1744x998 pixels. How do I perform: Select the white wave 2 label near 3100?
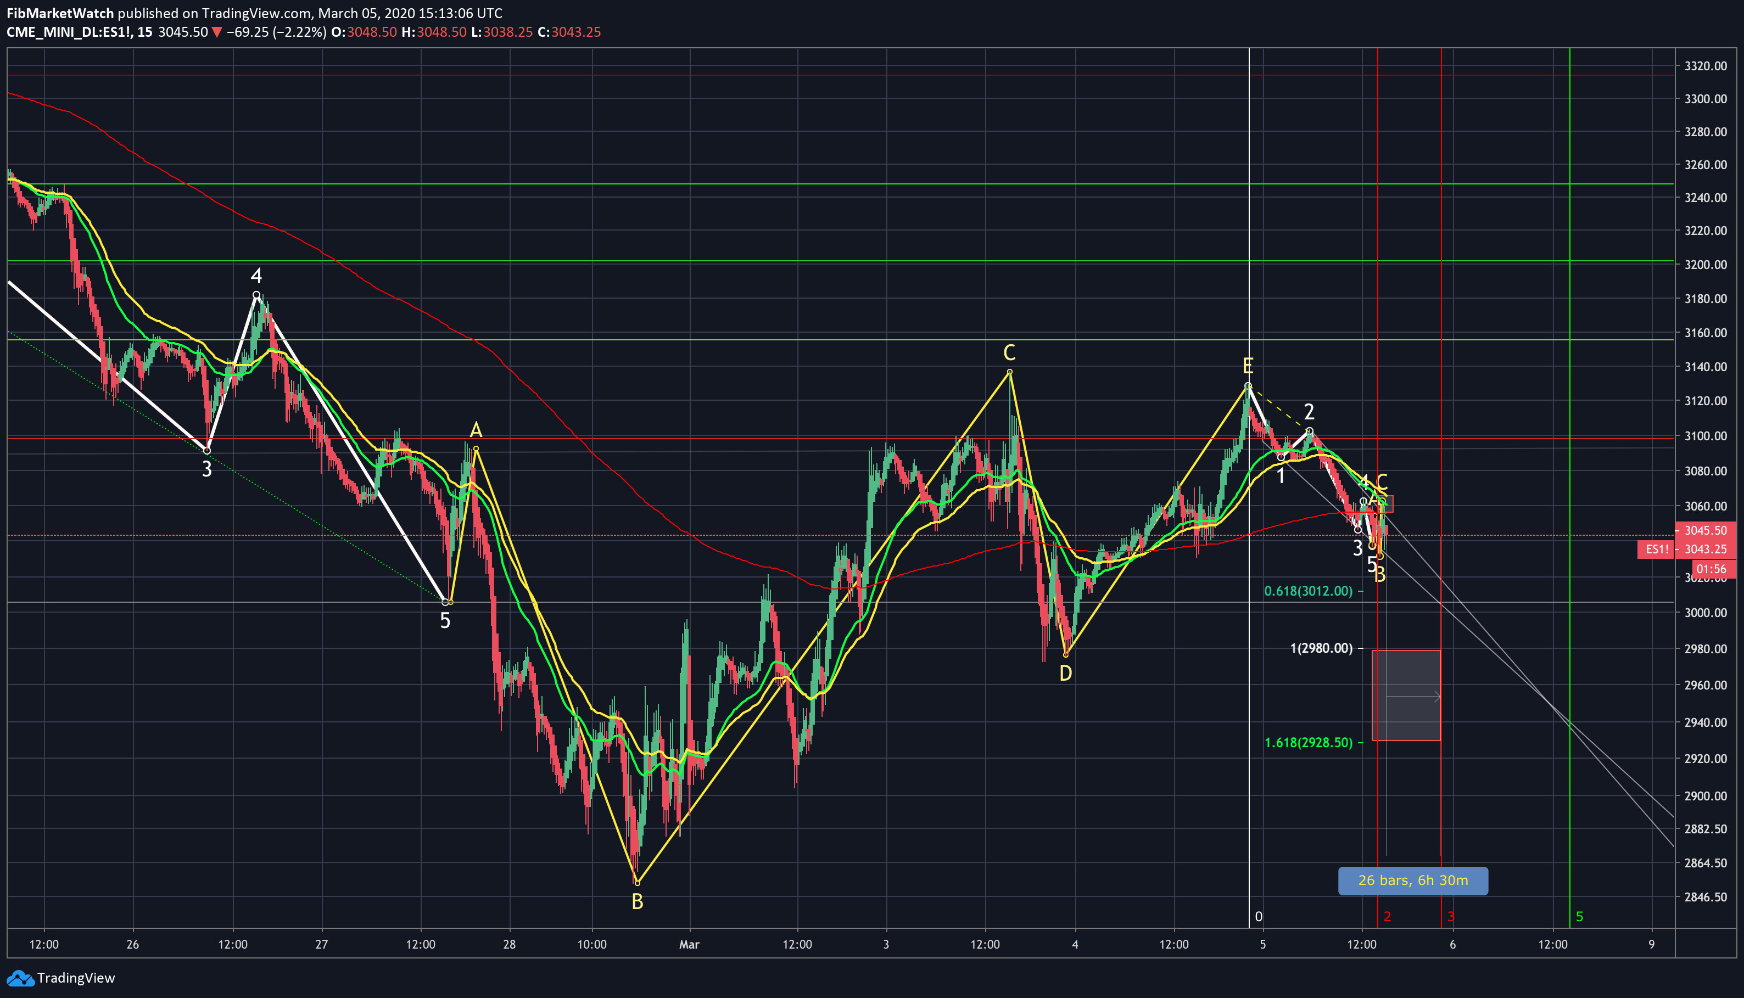tap(1309, 412)
